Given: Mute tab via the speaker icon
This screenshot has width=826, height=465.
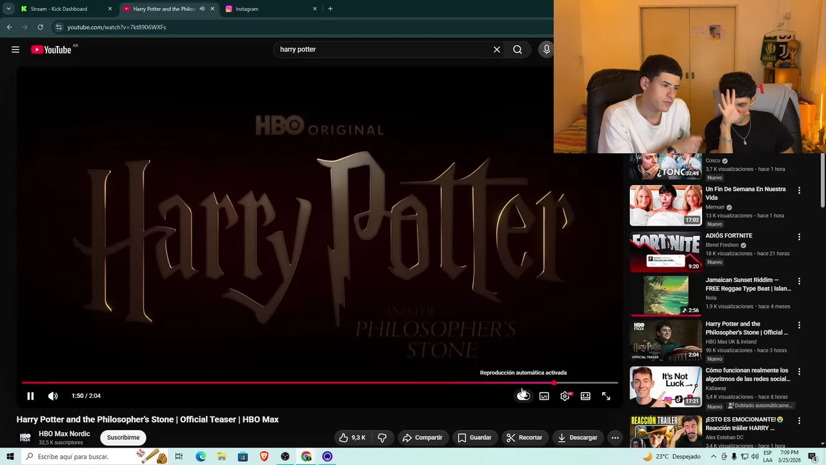Looking at the screenshot, I should (202, 9).
